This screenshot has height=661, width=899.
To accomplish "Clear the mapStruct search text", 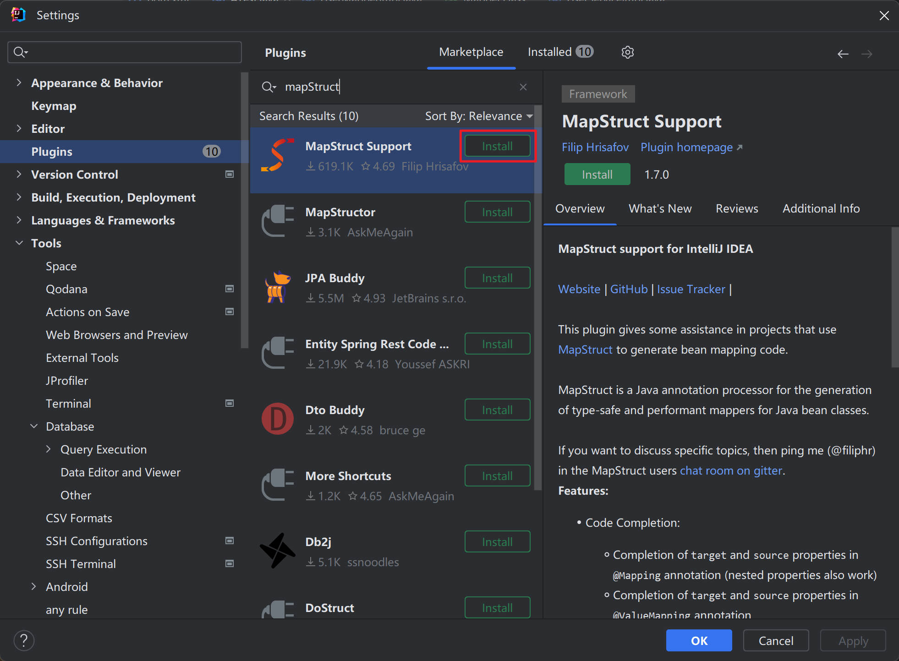I will [523, 87].
